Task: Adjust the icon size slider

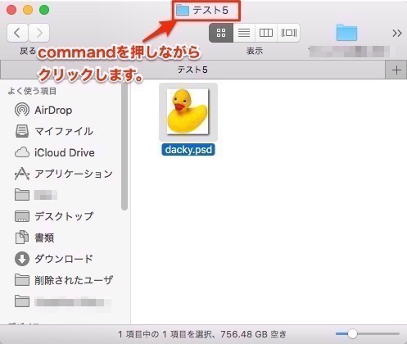Action: click(352, 333)
